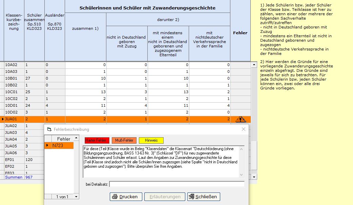Click the 1 von 1 record counter
Image resolution: width=353 pixels, height=205 pixels.
click(x=62, y=197)
